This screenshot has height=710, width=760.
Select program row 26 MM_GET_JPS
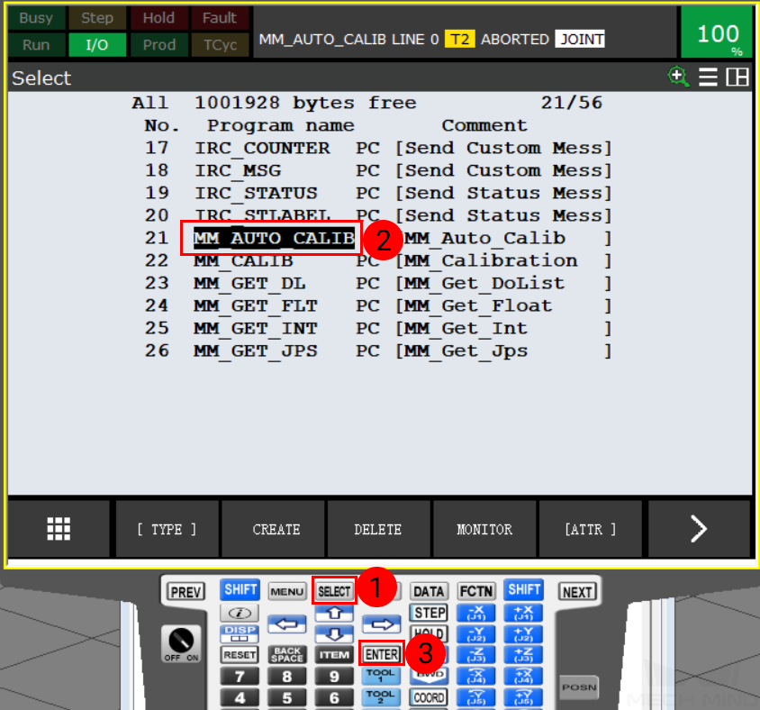coord(378,351)
